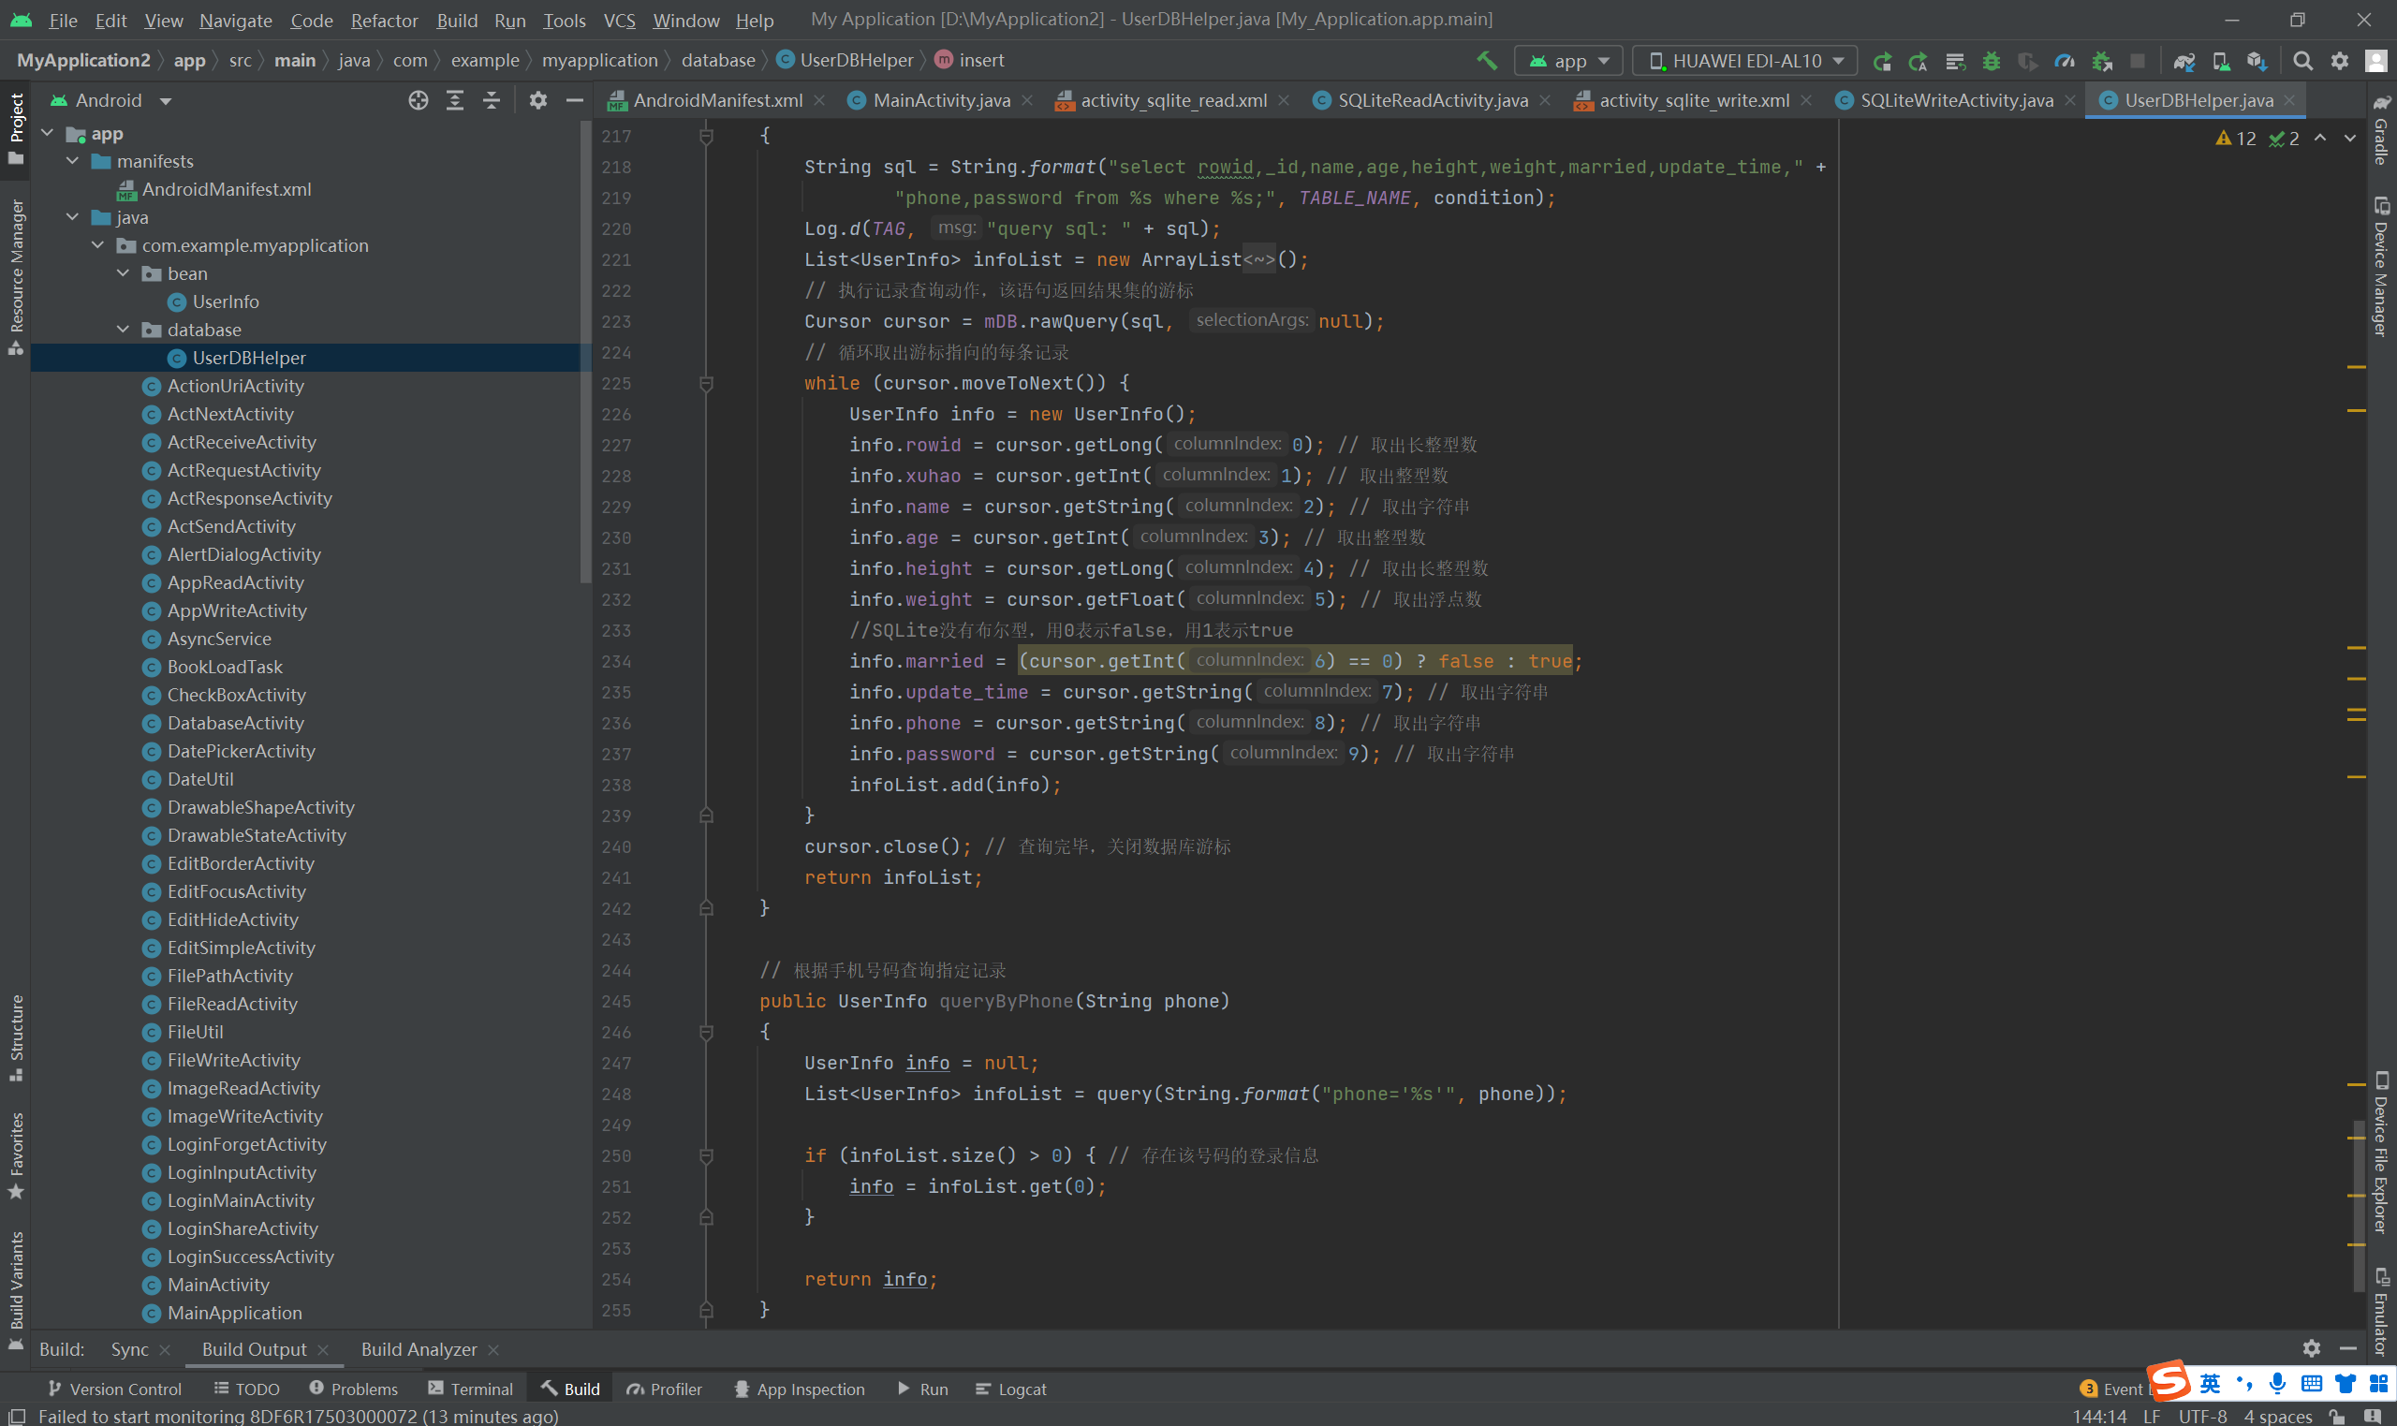Open the Device Manager toolbar icon
The height and width of the screenshot is (1426, 2397).
click(x=2220, y=61)
